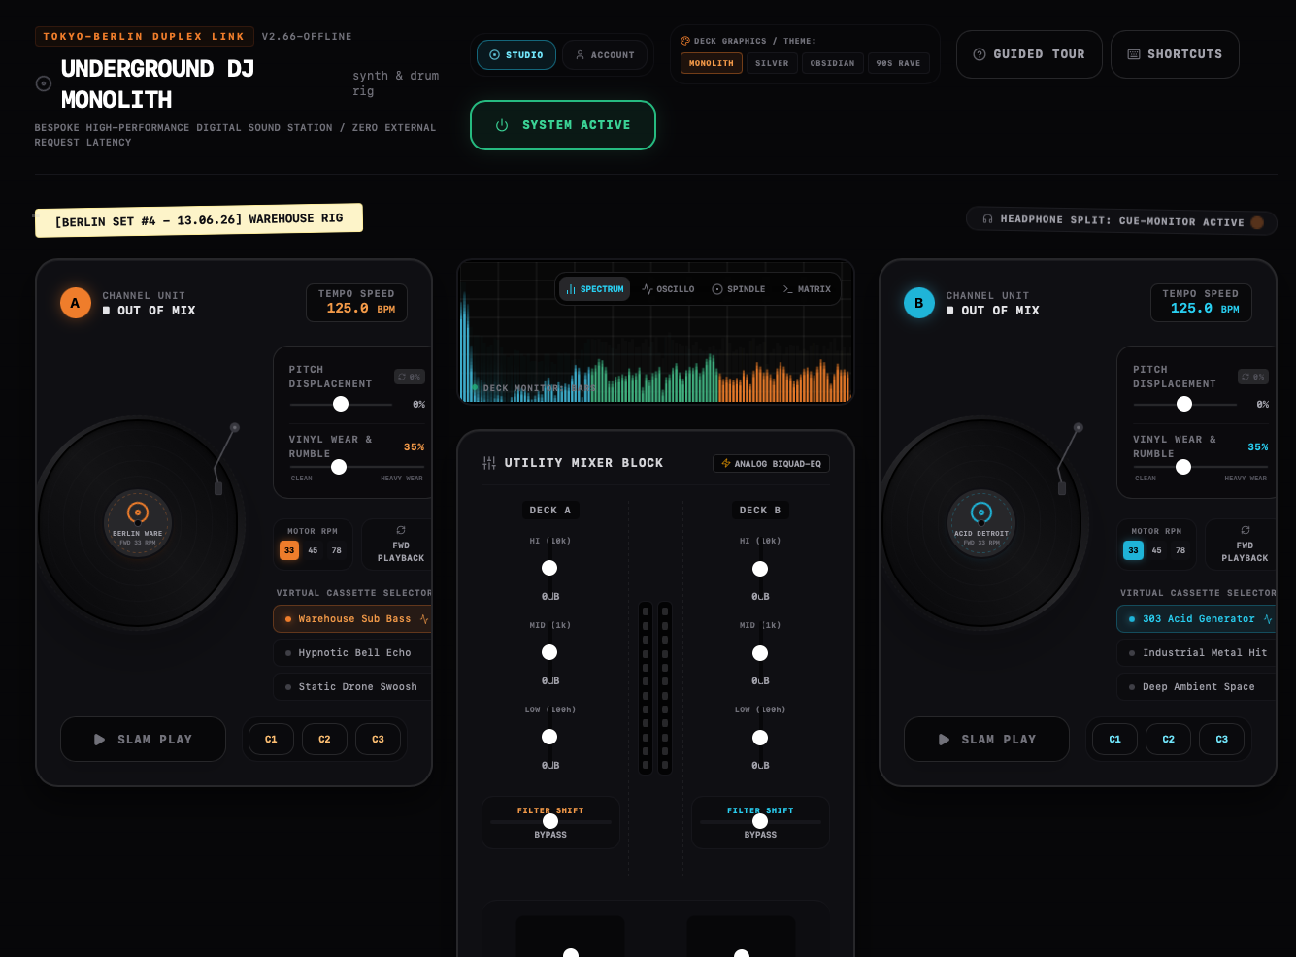Adjust Deck B LOW (100h) EQ knob
This screenshot has width=1296, height=957.
[760, 738]
